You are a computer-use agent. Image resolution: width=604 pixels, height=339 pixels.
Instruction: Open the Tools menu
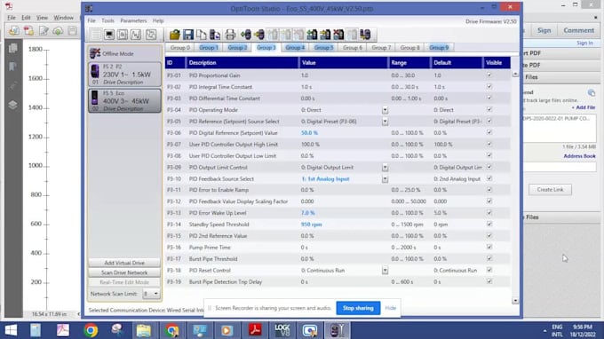107,20
